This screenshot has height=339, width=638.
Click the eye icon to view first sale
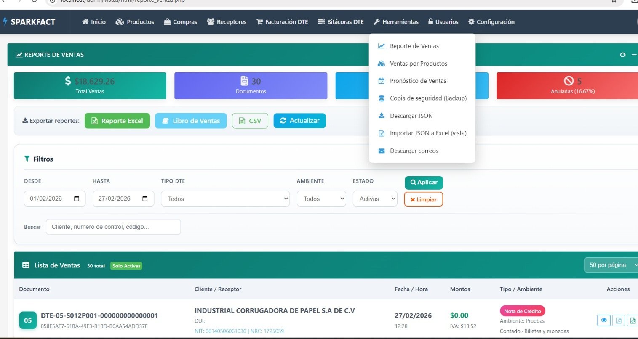pos(603,320)
